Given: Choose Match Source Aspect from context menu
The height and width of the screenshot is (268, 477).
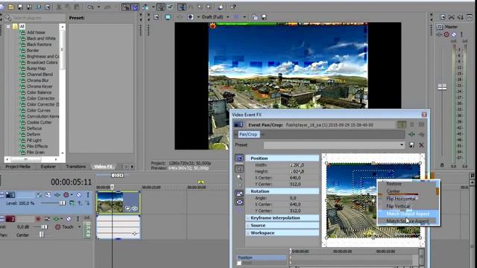Looking at the screenshot, I should [x=408, y=221].
